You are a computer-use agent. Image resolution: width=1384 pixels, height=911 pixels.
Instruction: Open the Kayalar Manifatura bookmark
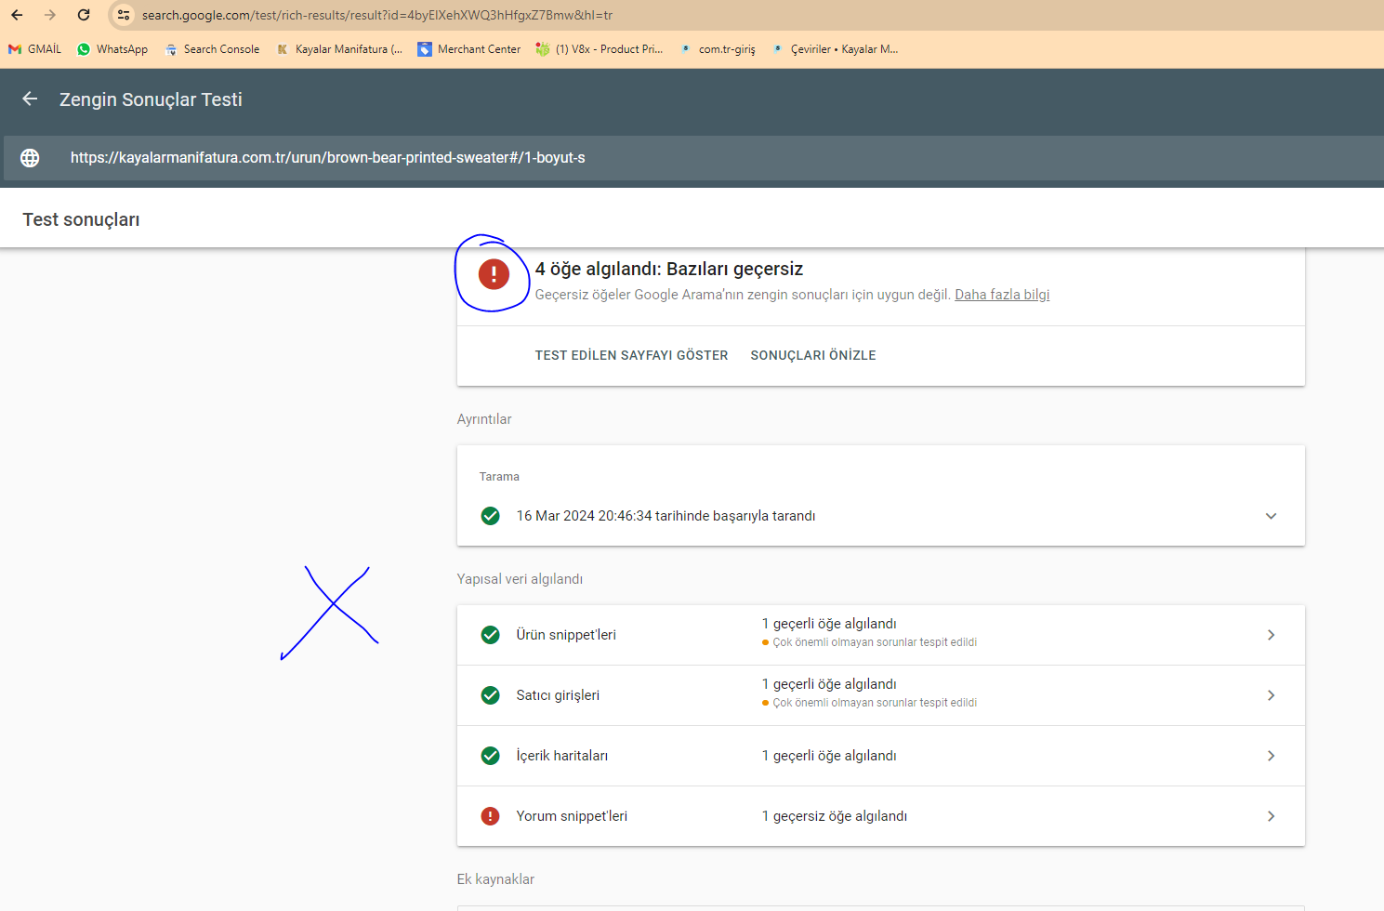click(x=339, y=49)
